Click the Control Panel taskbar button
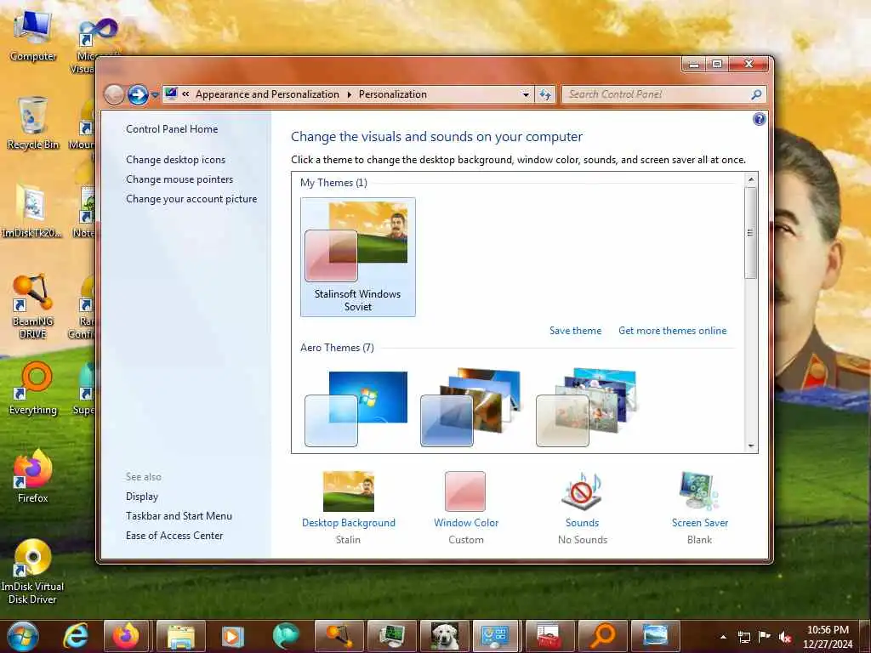Image resolution: width=871 pixels, height=653 pixels. 496,636
